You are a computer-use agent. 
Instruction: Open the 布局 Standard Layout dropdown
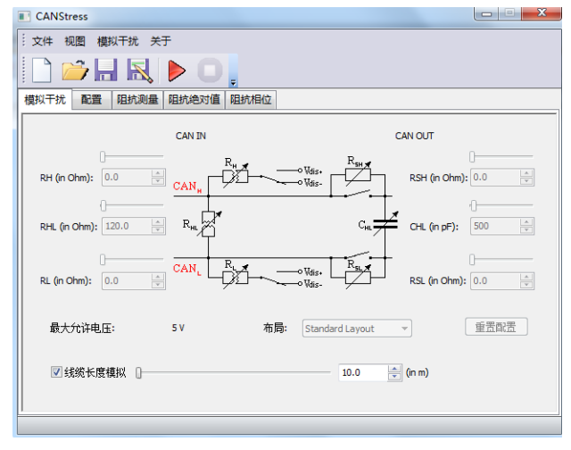(357, 329)
